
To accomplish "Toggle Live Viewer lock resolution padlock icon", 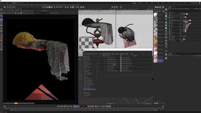I will coord(18,13).
